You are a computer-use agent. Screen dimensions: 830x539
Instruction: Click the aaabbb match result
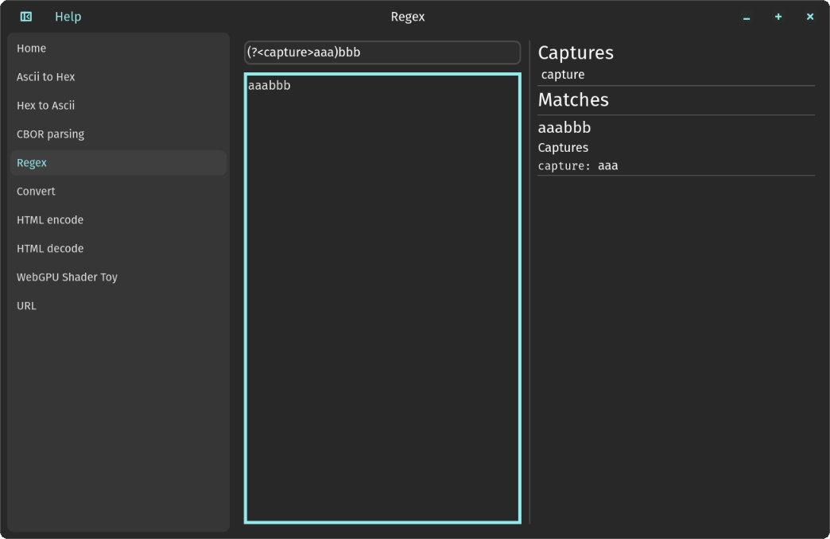pos(564,128)
